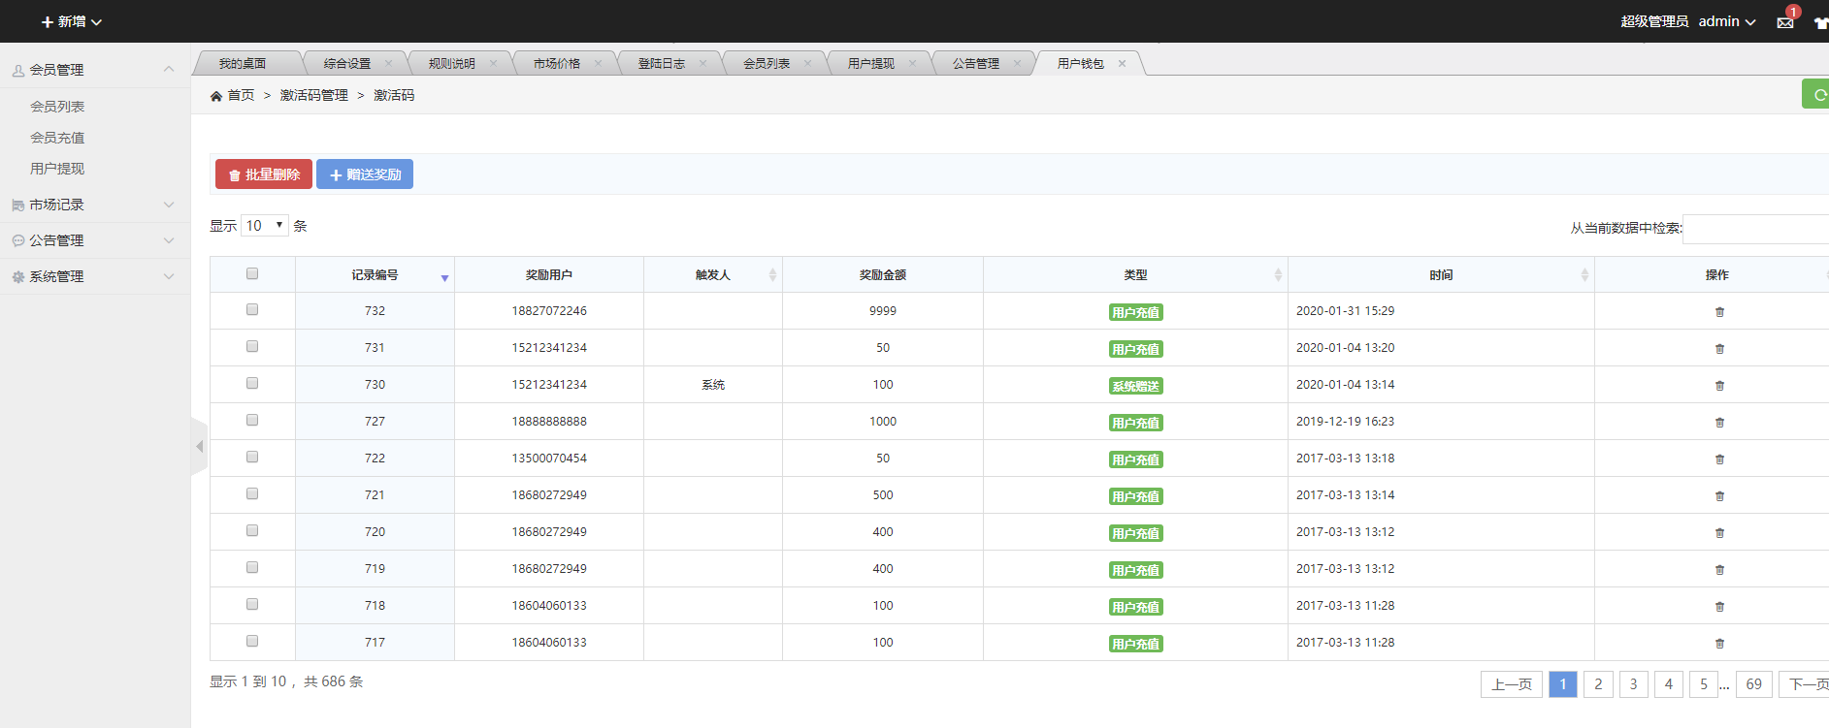Collapse sidebar with the left arrow handle
Screen dimensions: 1829x728
tap(199, 447)
